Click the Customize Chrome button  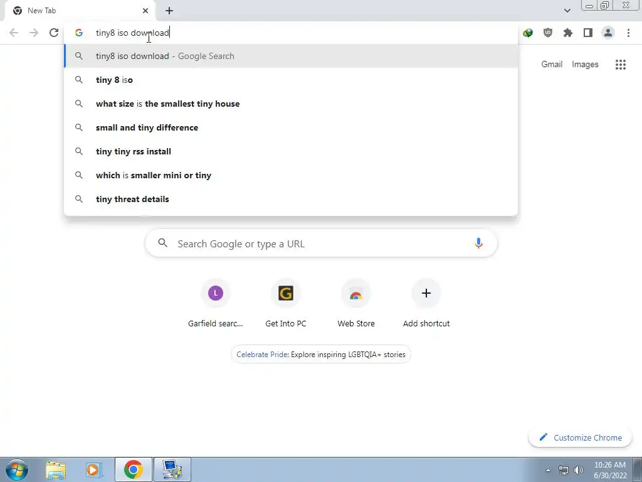click(x=581, y=437)
